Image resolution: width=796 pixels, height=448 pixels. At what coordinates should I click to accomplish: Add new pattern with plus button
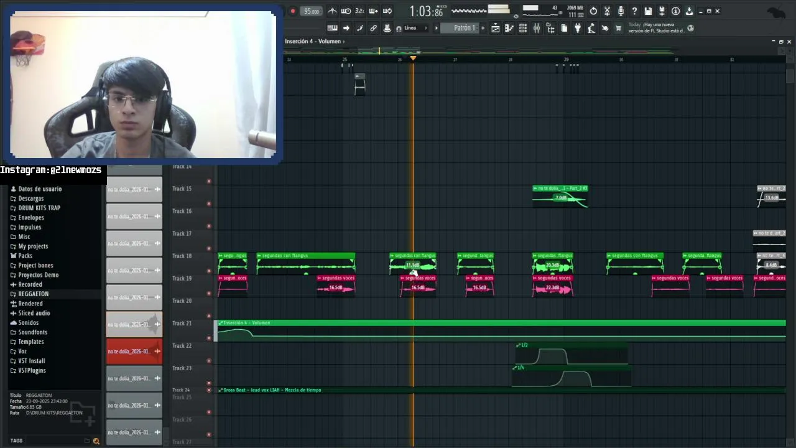483,28
